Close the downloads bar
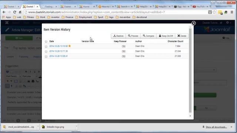This screenshot has height=133, width=237. tap(231, 127)
